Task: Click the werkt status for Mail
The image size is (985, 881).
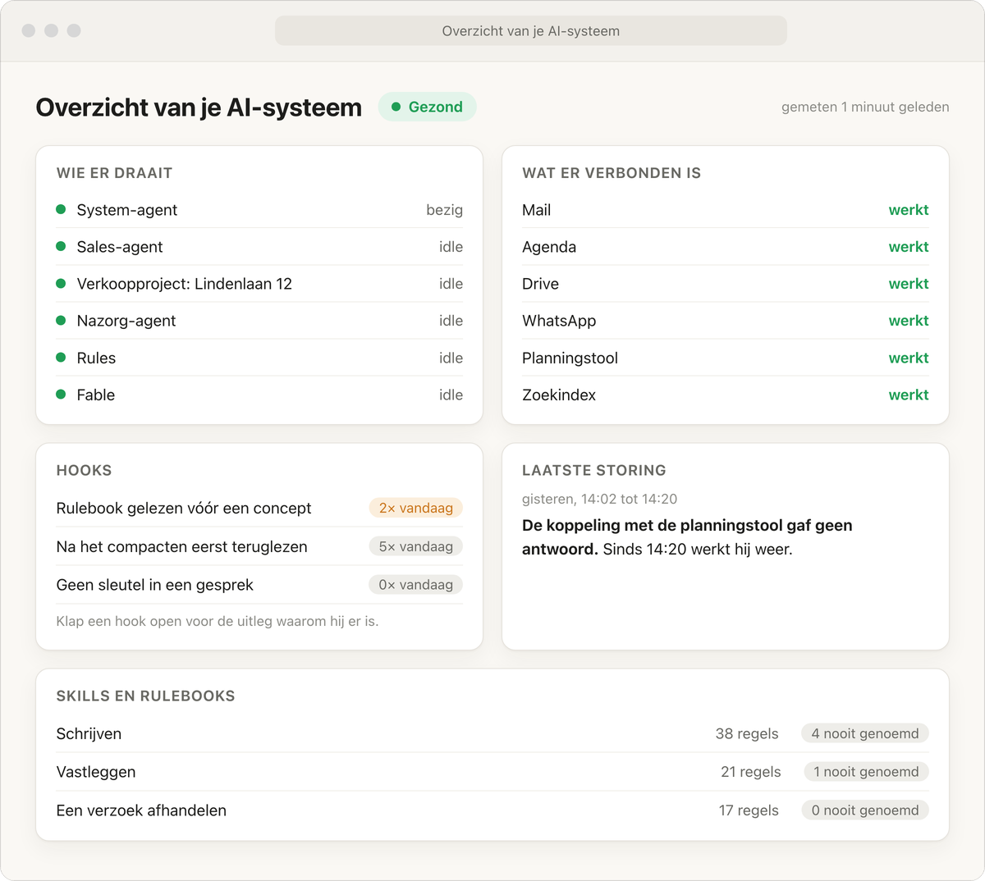Action: coord(909,210)
